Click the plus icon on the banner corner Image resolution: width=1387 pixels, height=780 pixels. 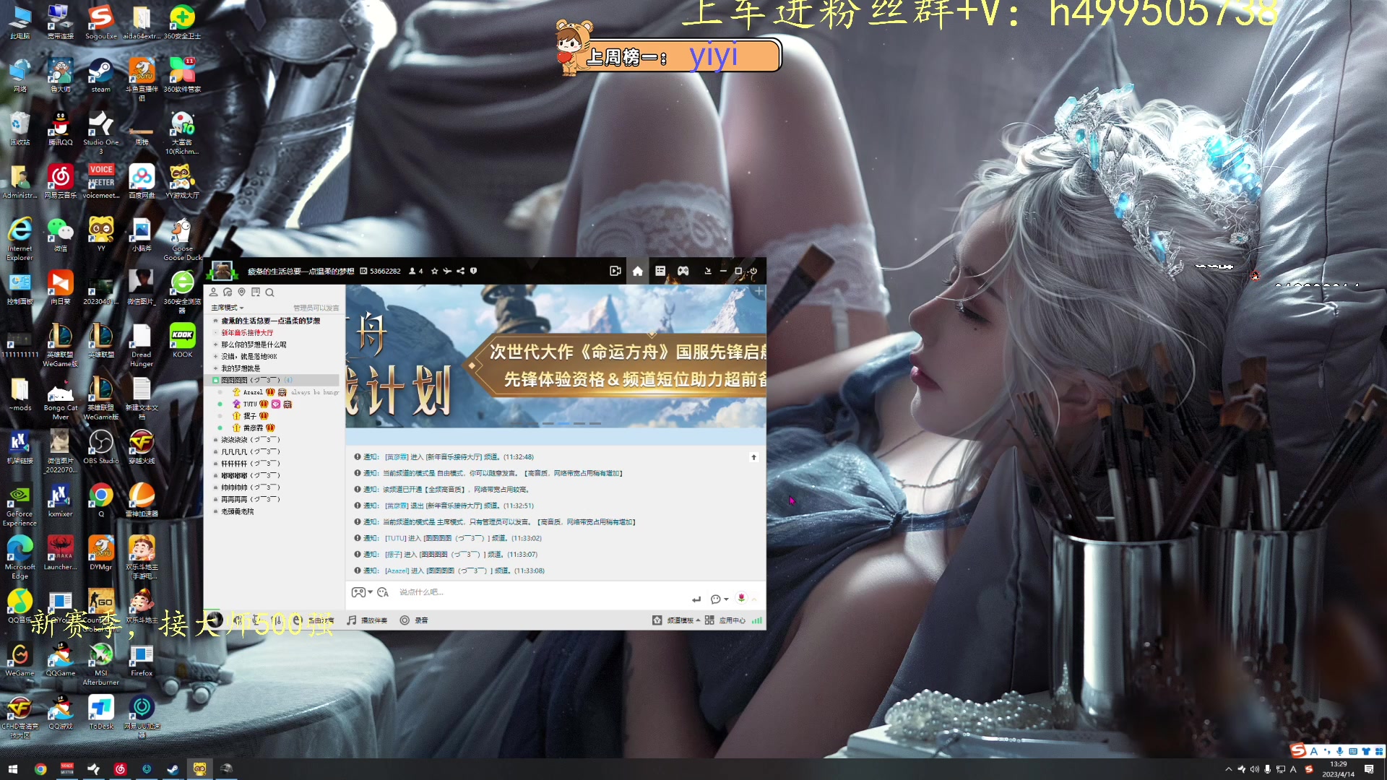(759, 292)
